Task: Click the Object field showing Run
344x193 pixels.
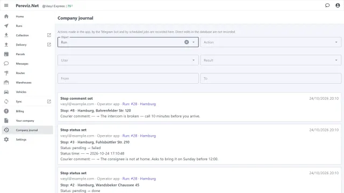Action: pos(128,42)
